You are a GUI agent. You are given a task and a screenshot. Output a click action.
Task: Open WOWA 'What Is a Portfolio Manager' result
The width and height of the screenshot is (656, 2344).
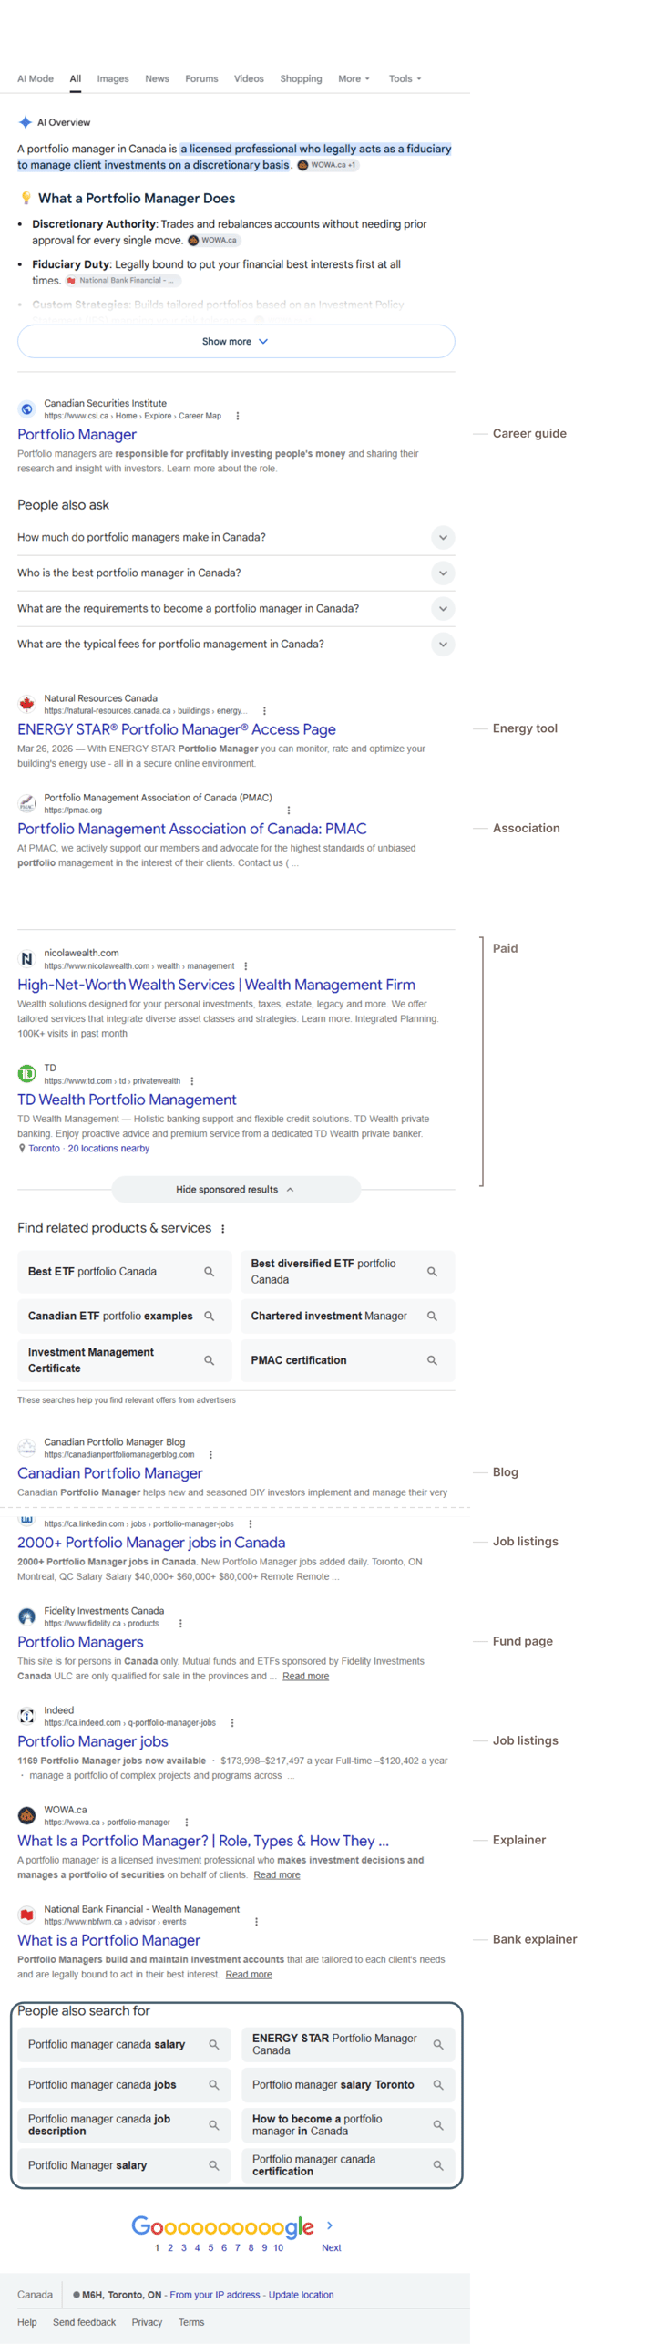coord(203,1841)
